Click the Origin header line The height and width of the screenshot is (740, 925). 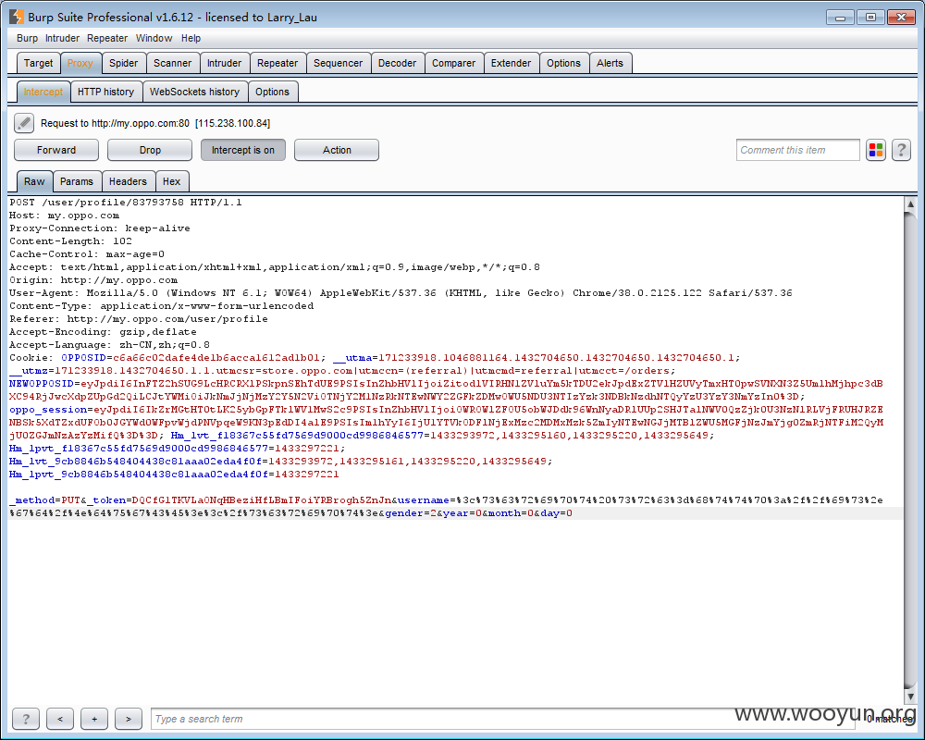pyautogui.click(x=93, y=280)
